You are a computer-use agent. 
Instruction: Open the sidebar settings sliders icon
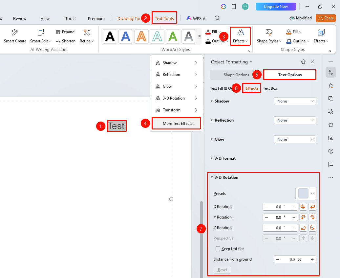(x=331, y=73)
